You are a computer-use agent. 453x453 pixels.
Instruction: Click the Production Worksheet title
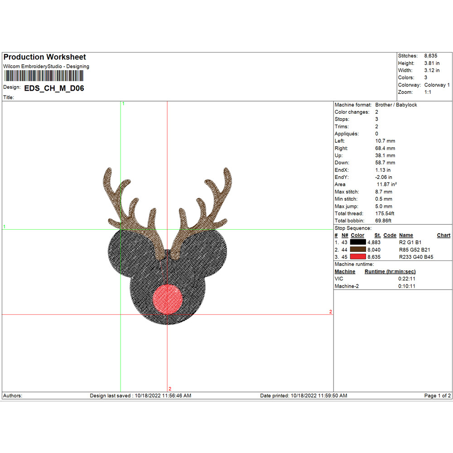pyautogui.click(x=44, y=57)
